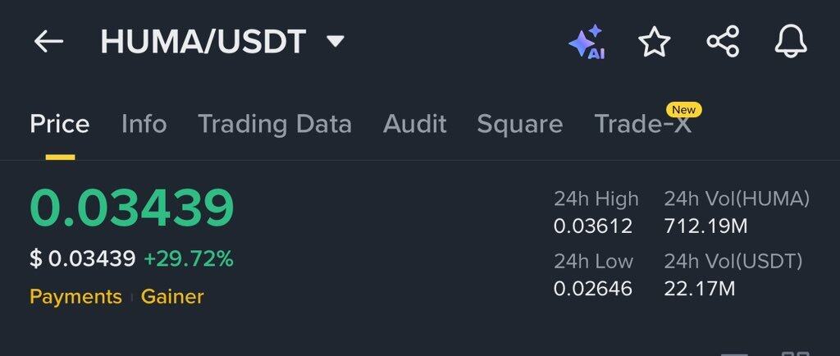
Task: Open price alerts with bell icon
Action: tap(791, 41)
